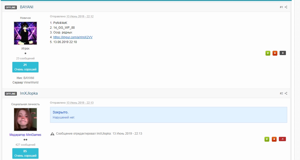Image resolution: width=300 pixels, height=160 pixels.
Task: Downvote ImXJlopka's reply with red arrow
Action: (274, 139)
